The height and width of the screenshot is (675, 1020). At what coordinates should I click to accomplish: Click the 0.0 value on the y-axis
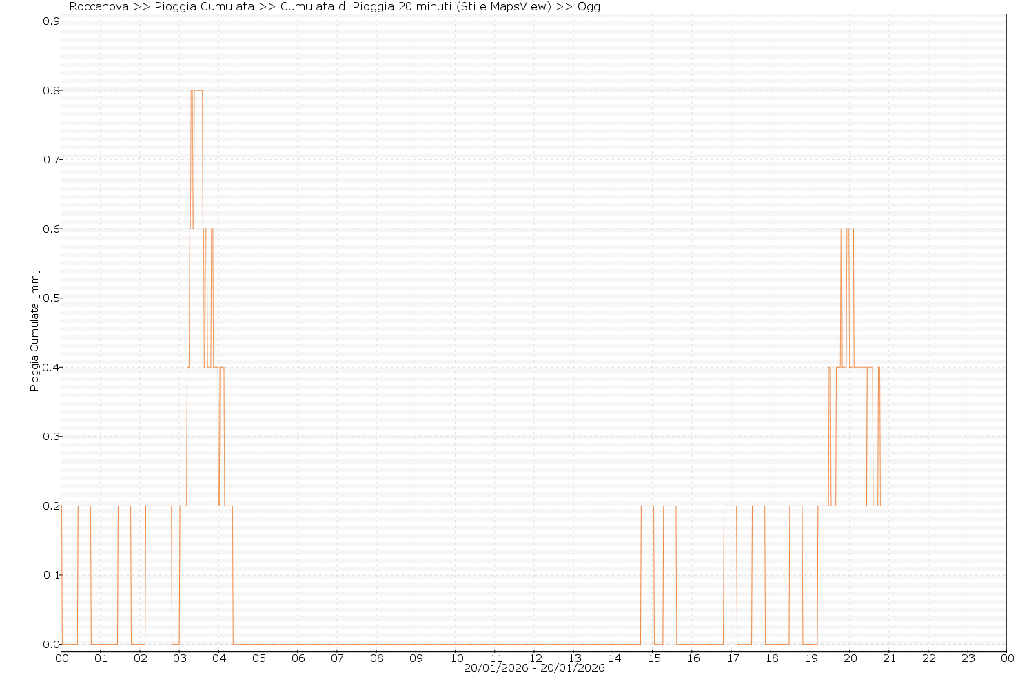coord(52,645)
